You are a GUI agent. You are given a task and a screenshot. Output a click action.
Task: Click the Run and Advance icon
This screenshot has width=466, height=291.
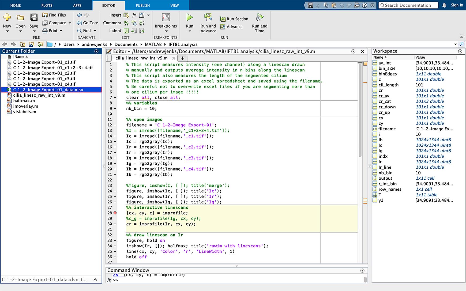208,17
